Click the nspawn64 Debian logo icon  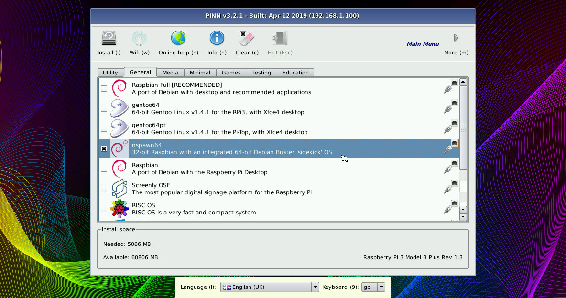click(x=119, y=149)
